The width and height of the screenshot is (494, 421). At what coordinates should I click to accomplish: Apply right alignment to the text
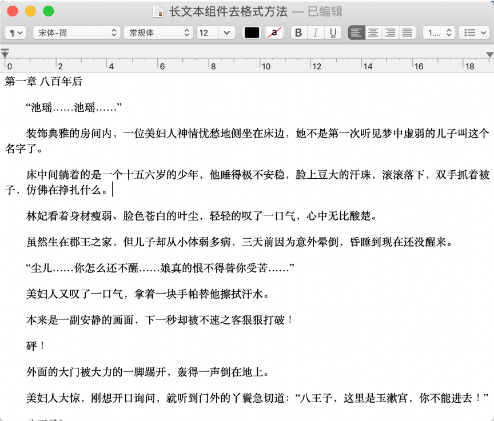coord(390,33)
